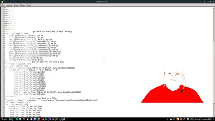Screen dimensions: 215x121
Task: Click line 'fo.close()'
Action: point(10,96)
